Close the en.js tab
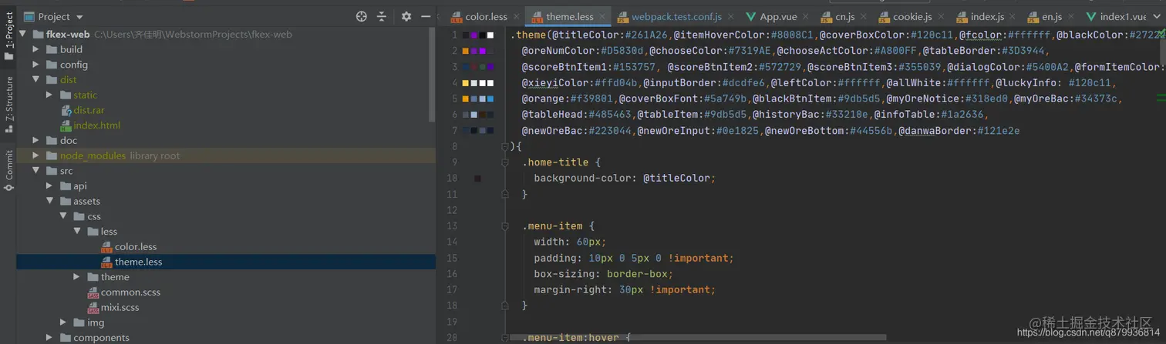 [1070, 17]
